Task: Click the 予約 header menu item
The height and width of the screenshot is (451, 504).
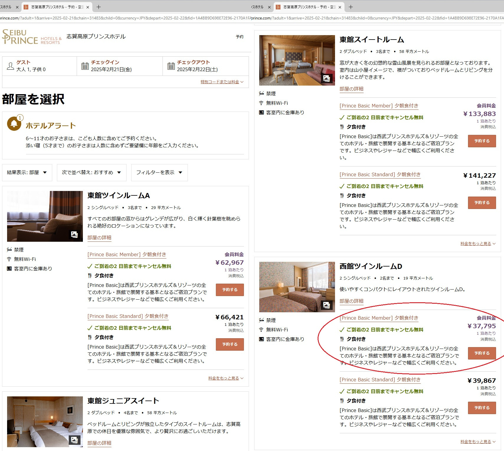Action: click(239, 37)
